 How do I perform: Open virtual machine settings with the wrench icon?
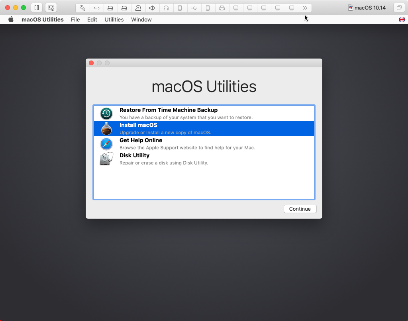[x=83, y=8]
